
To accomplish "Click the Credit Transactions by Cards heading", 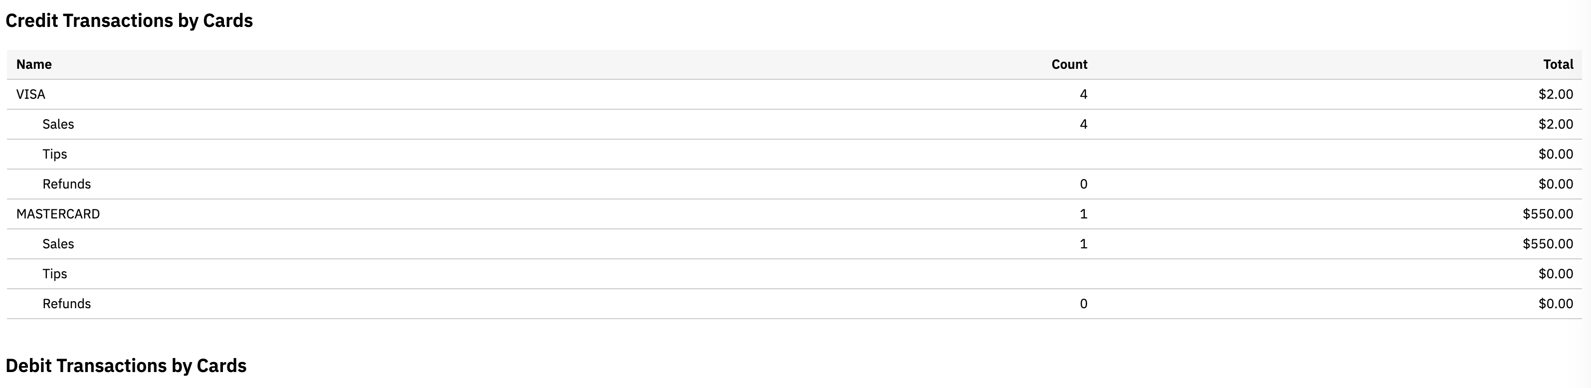I will pos(129,20).
